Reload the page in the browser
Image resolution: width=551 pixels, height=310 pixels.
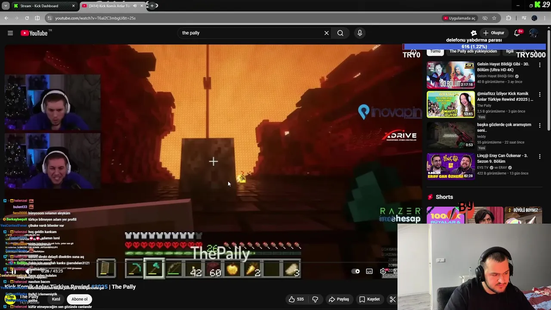tap(27, 18)
